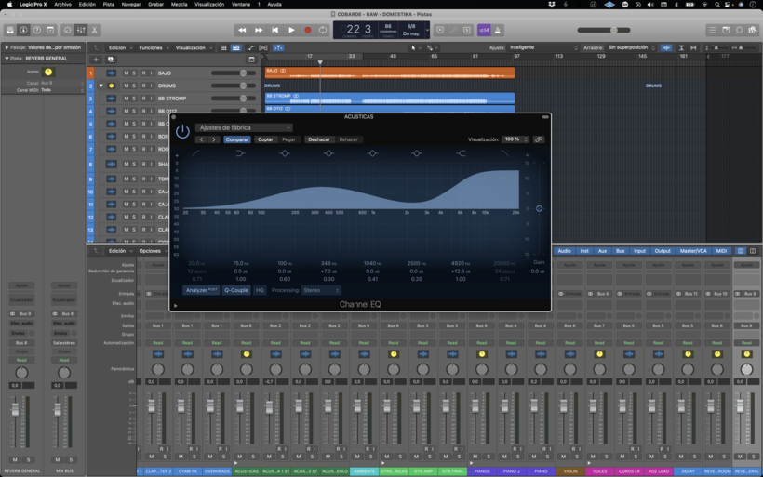Open the Processing Stereo dropdown
The image size is (763, 477).
point(321,290)
